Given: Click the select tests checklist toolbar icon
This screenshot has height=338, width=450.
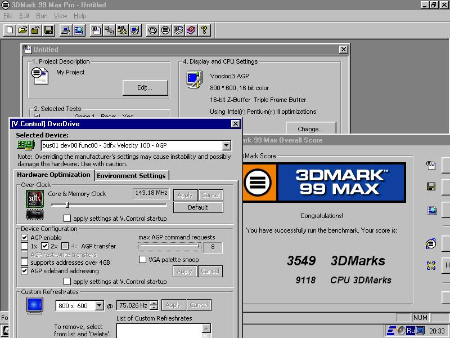Looking at the screenshot, I should coord(109,30).
